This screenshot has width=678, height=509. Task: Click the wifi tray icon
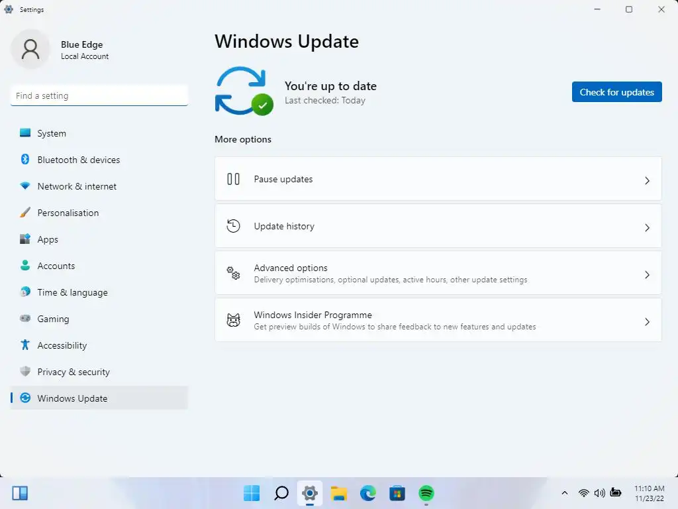click(583, 493)
